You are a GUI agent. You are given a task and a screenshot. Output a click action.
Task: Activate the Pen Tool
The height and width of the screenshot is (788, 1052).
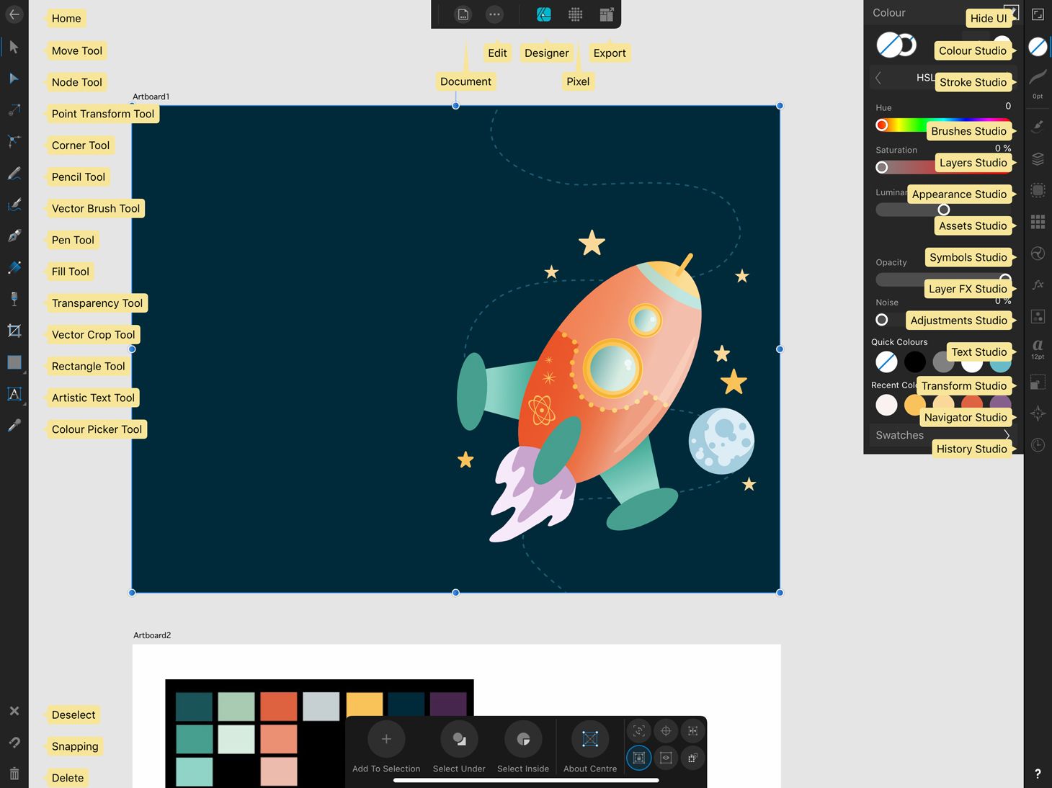tap(13, 236)
